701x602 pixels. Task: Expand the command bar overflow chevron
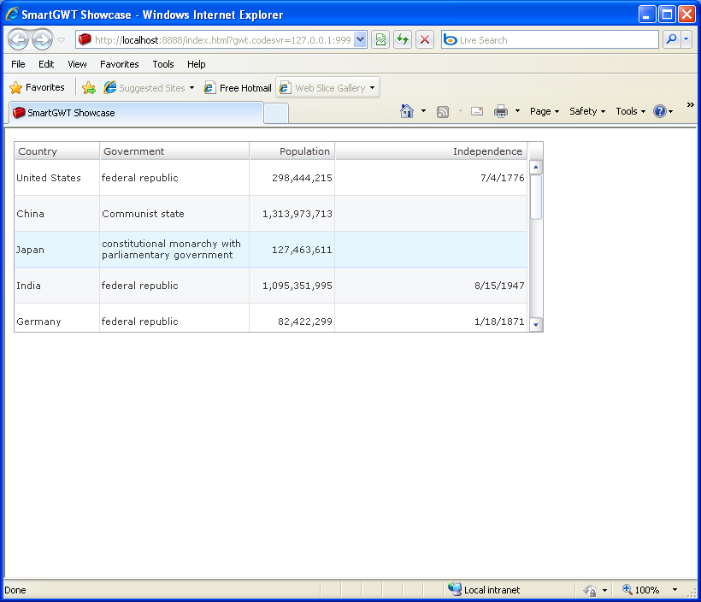coord(690,104)
